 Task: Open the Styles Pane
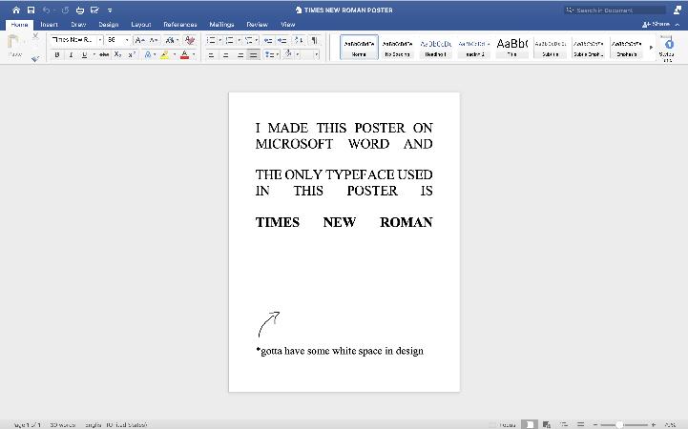[667, 48]
